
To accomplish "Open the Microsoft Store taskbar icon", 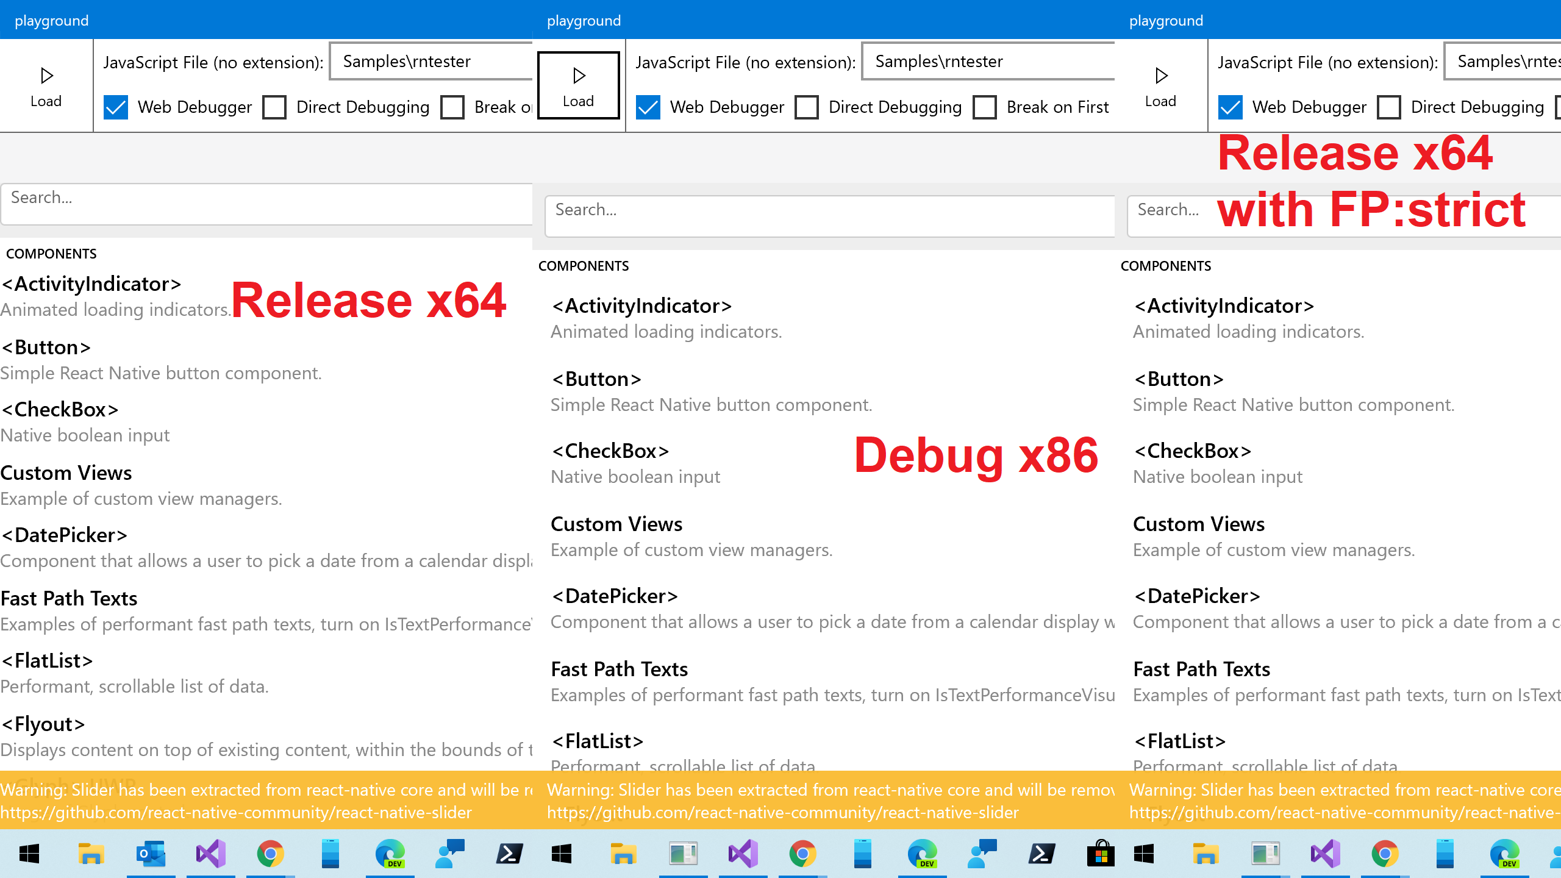I will point(1101,854).
